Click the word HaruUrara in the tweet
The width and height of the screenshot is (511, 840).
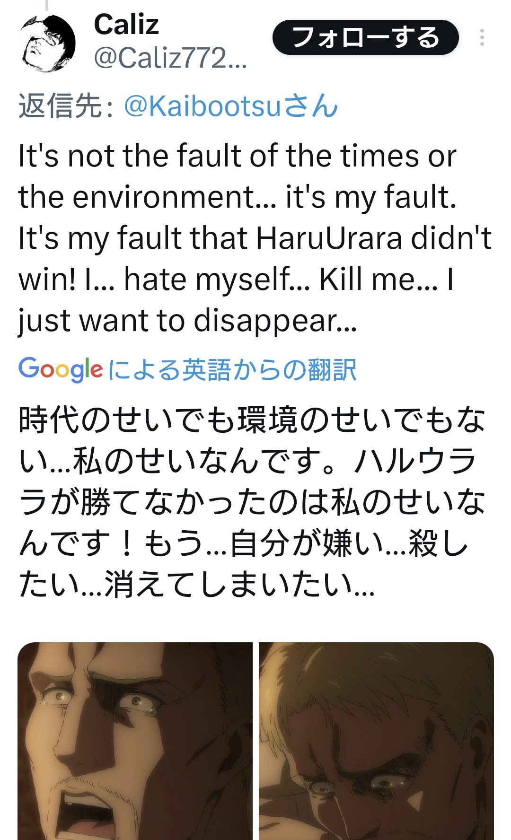tap(329, 238)
